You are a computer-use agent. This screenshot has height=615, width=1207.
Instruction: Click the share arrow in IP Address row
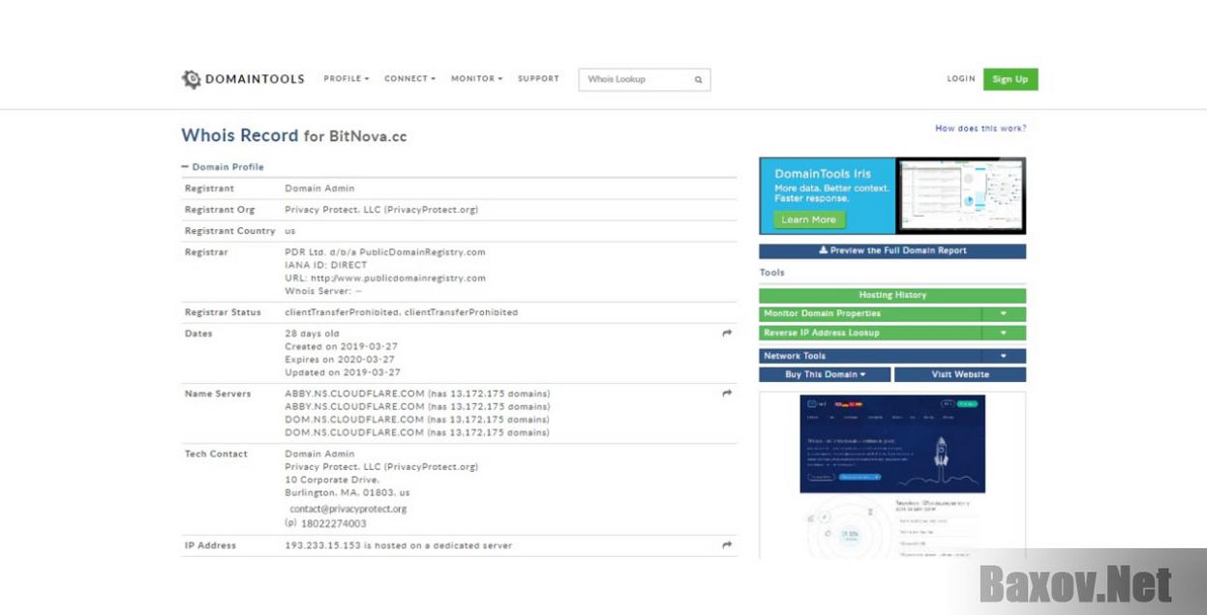(727, 545)
